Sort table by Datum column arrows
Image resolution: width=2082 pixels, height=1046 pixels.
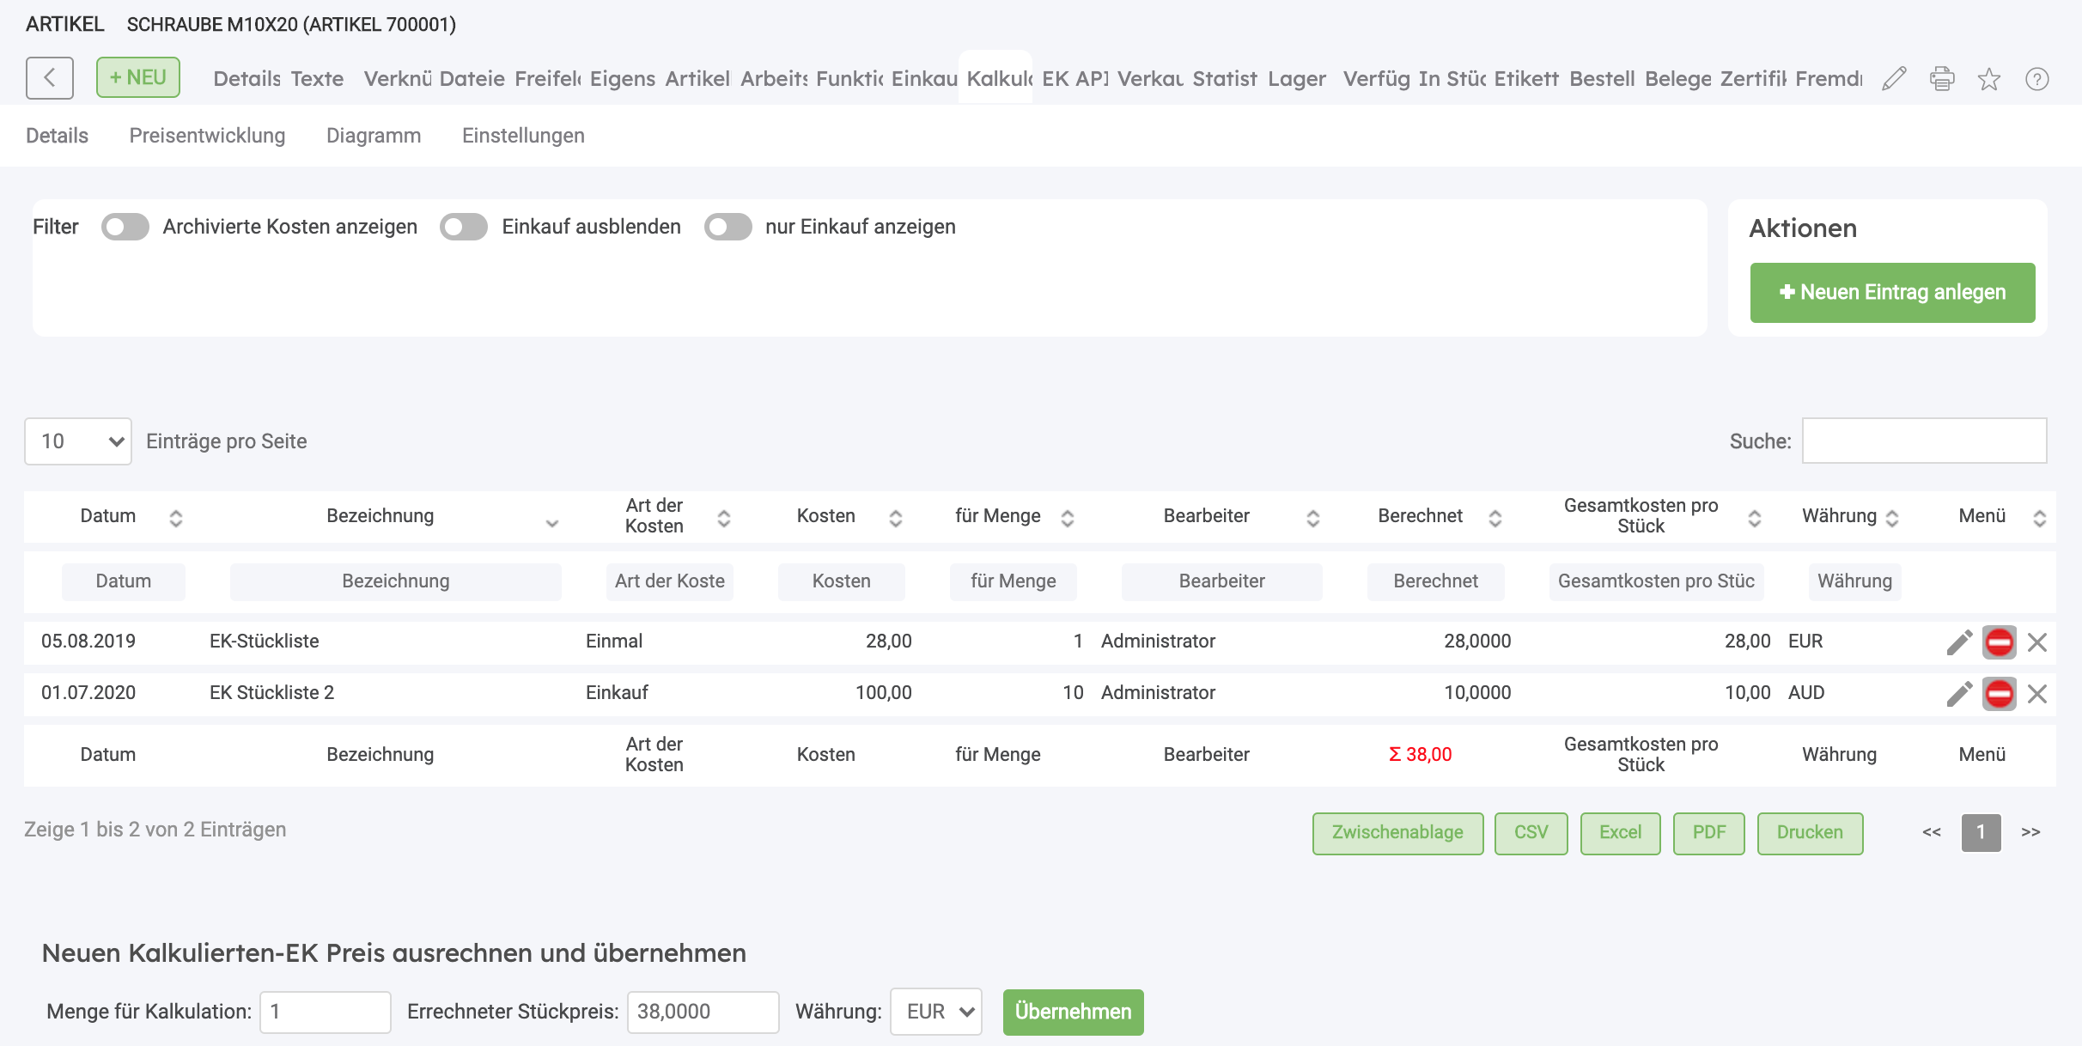176,518
